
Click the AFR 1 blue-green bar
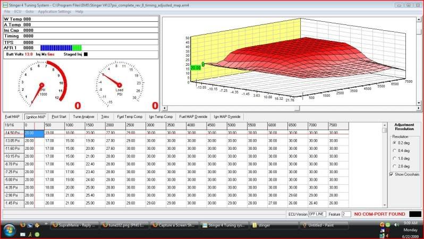(x=61, y=48)
